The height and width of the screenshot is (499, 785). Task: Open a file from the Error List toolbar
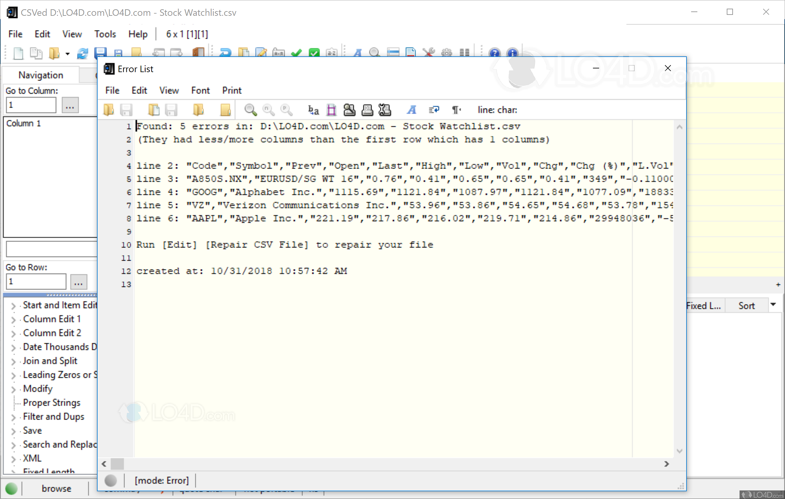point(109,110)
